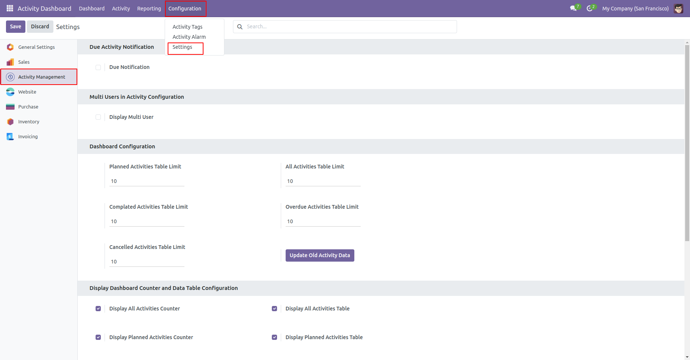Edit All Activities Table Limit field
The image size is (690, 360).
tap(323, 181)
